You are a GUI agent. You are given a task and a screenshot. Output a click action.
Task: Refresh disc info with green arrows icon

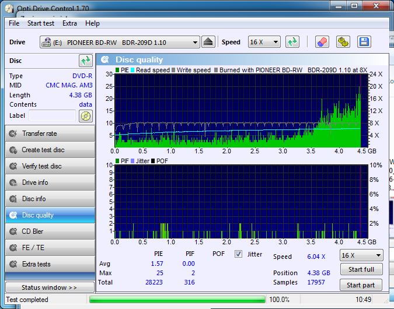86,61
